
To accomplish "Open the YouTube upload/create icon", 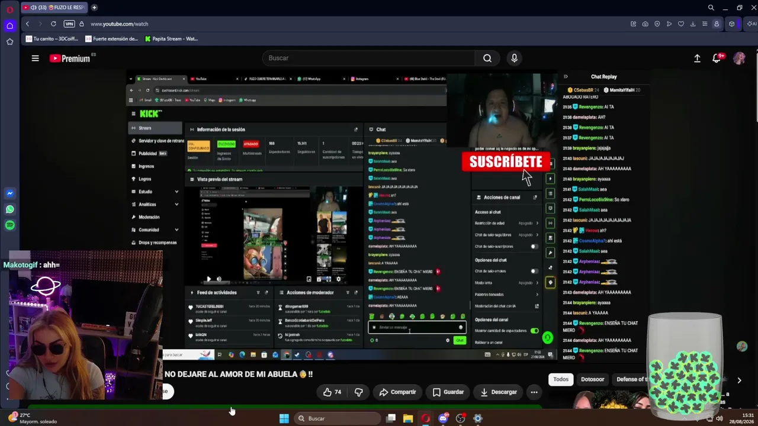I will (x=697, y=58).
